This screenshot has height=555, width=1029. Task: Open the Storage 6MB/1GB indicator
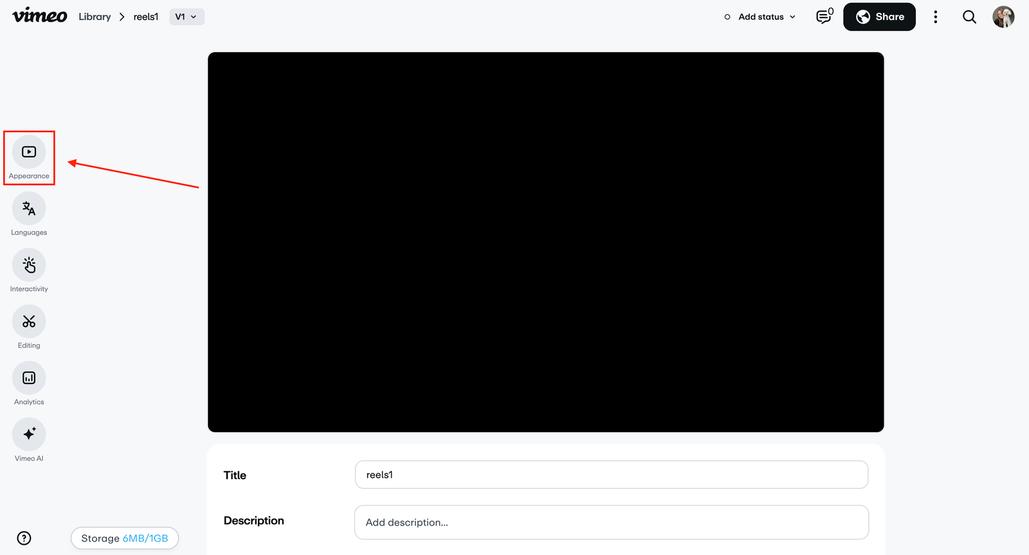pyautogui.click(x=125, y=538)
